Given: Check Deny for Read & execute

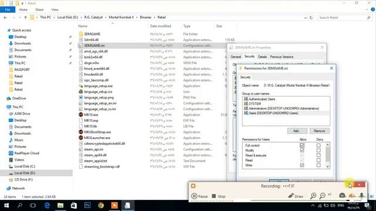Looking at the screenshot, I should 318,155.
